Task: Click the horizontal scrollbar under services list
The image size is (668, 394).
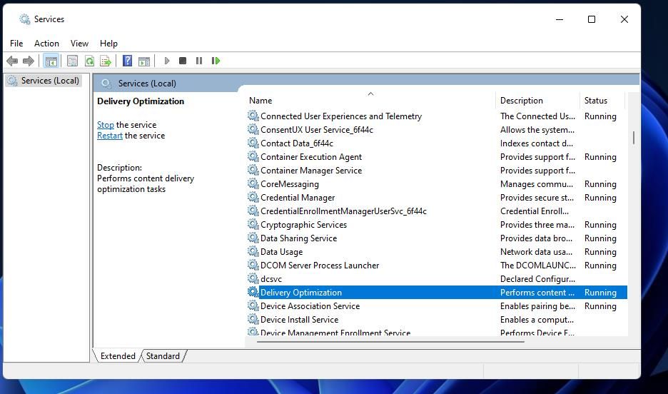Action: [x=390, y=342]
